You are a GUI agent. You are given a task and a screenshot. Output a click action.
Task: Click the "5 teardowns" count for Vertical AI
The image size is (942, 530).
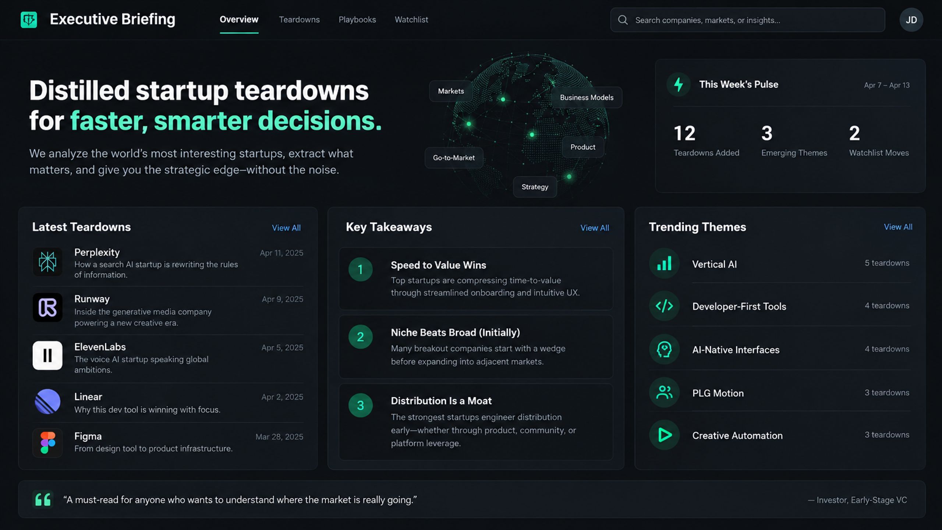click(x=887, y=263)
